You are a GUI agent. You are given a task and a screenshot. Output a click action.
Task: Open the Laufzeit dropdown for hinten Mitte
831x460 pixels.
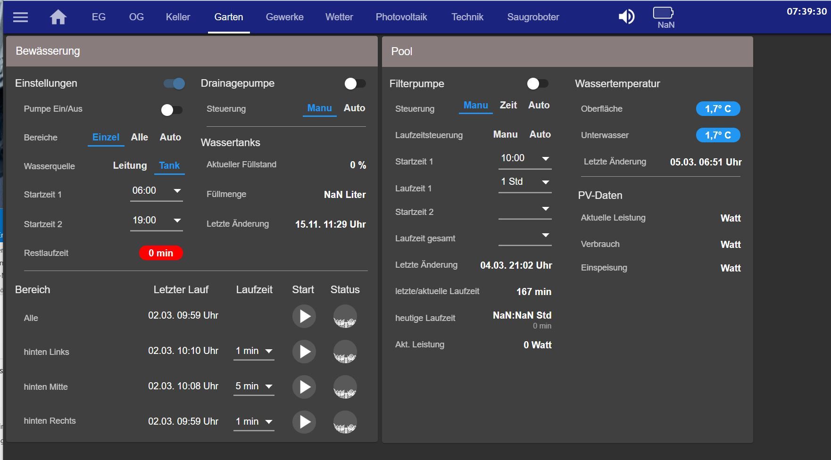(254, 386)
